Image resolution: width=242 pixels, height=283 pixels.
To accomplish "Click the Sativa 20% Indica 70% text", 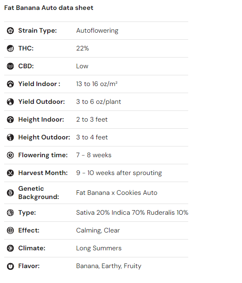I will pos(110,213).
